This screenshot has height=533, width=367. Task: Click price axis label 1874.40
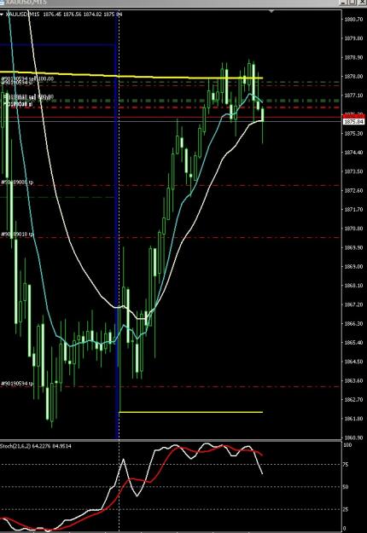pyautogui.click(x=353, y=153)
